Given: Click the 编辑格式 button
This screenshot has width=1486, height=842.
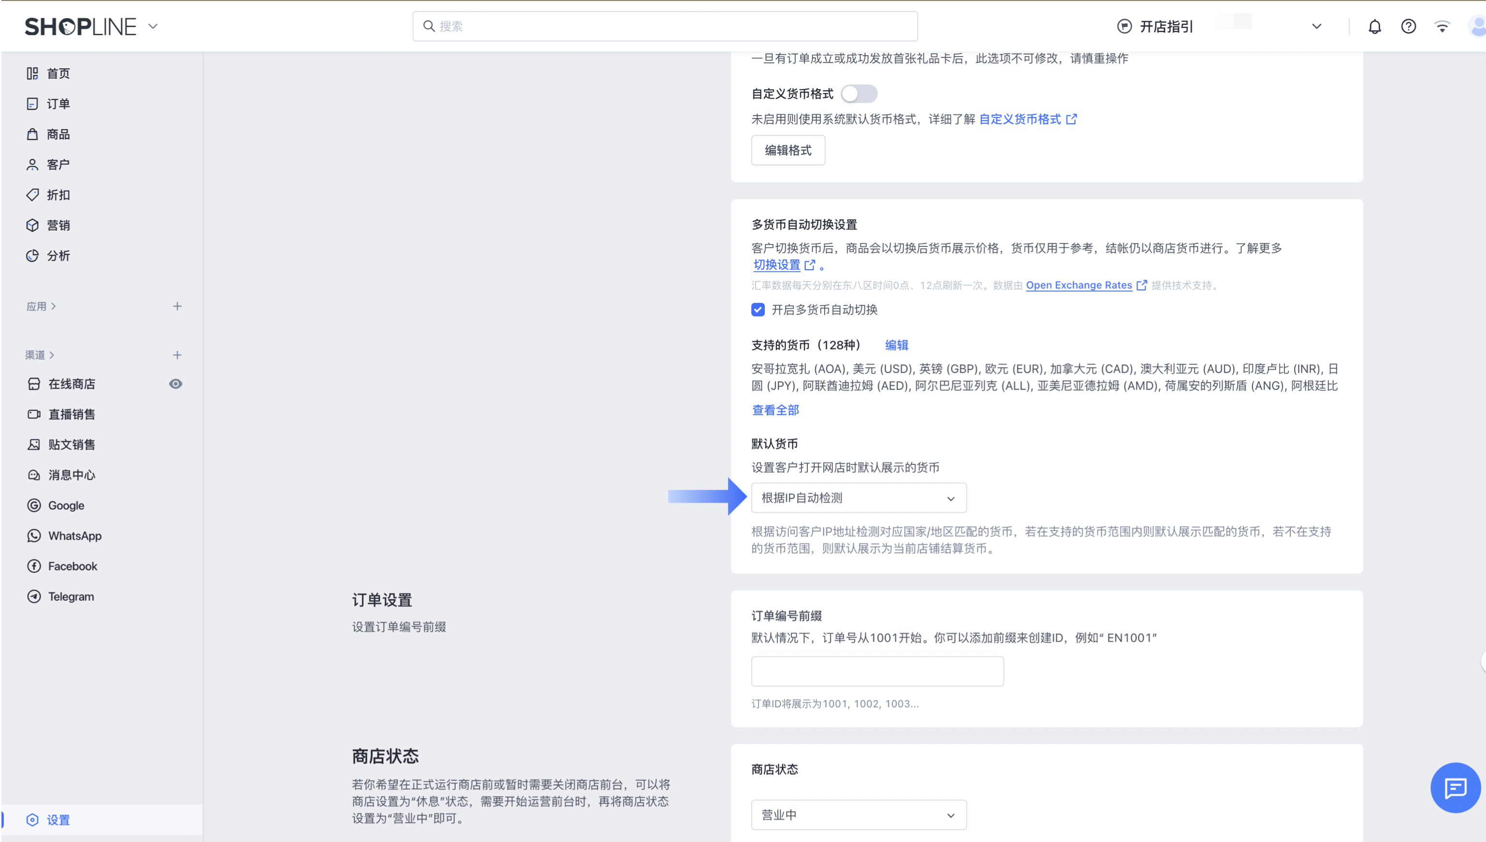Looking at the screenshot, I should [x=787, y=150].
